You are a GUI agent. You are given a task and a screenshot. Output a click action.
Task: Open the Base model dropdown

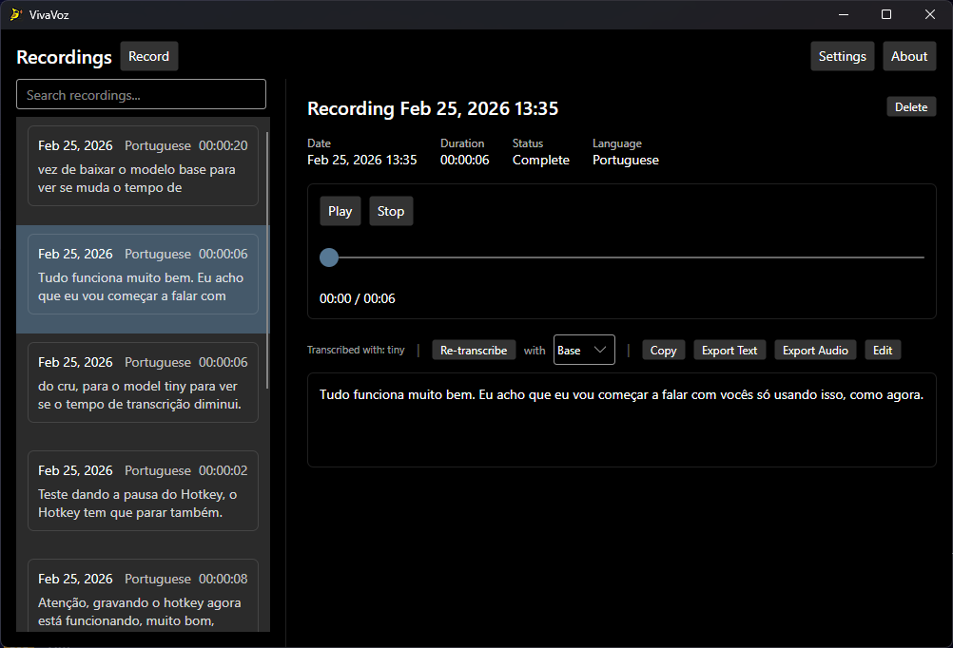583,350
